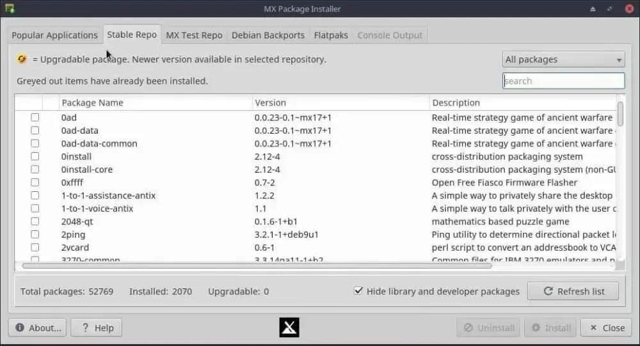Click version 0.1.6-1+b1 cell
The image size is (640, 346).
click(x=276, y=221)
